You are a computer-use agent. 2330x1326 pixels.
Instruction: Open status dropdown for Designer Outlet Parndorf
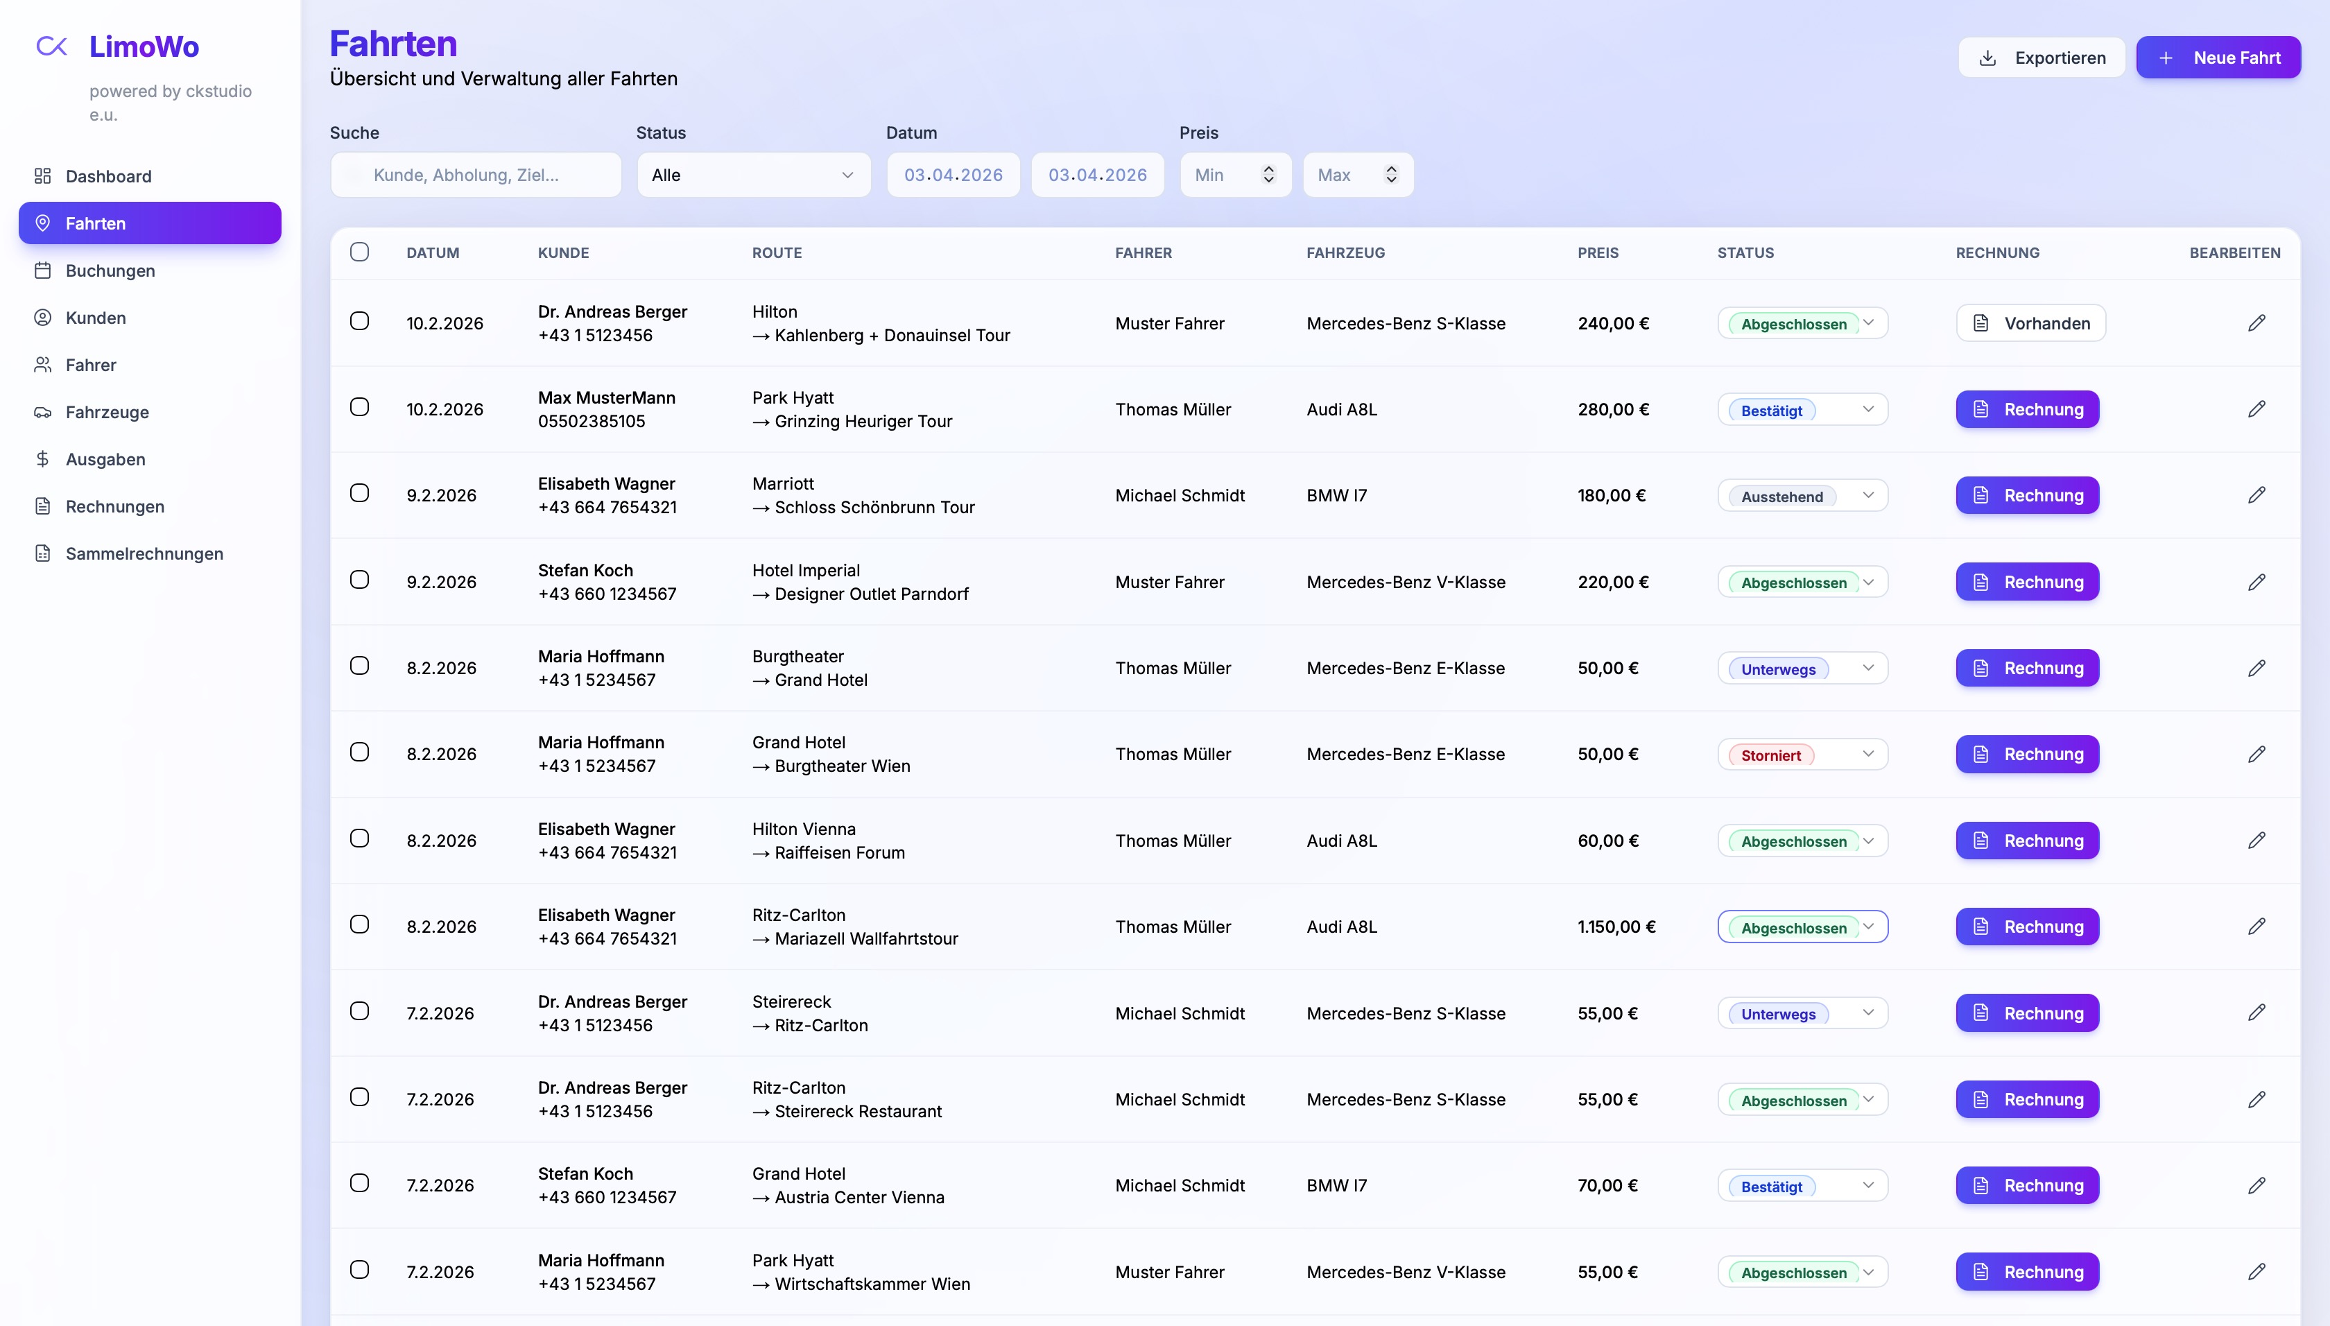coord(1803,582)
